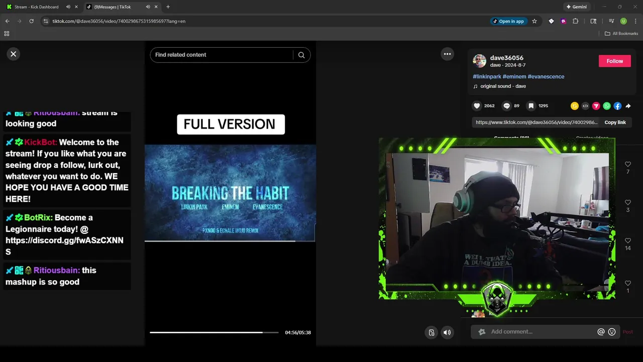Bookmark the video with the favorites icon (1295)
Screen dimensions: 643x362
[531, 106]
